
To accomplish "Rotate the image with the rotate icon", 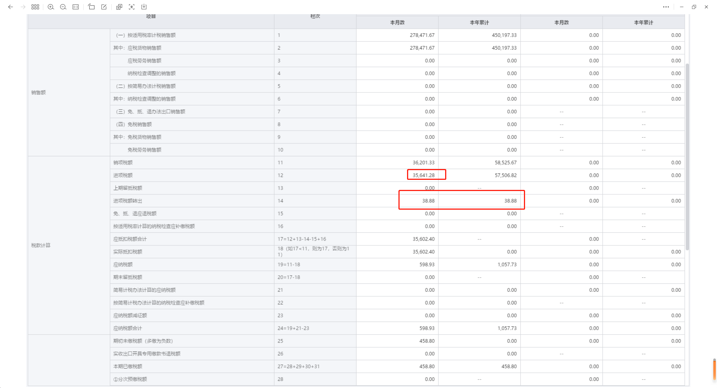I will tap(91, 7).
